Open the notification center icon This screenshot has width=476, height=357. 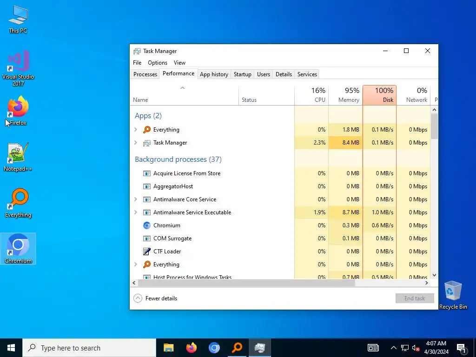462,348
